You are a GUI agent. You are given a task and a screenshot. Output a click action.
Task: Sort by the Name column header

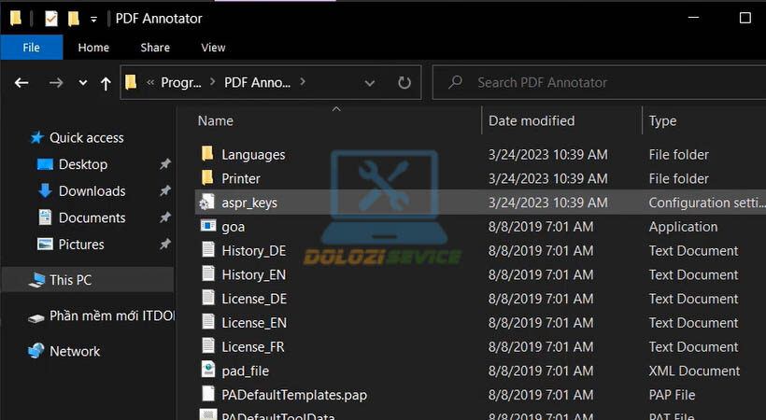coord(216,120)
